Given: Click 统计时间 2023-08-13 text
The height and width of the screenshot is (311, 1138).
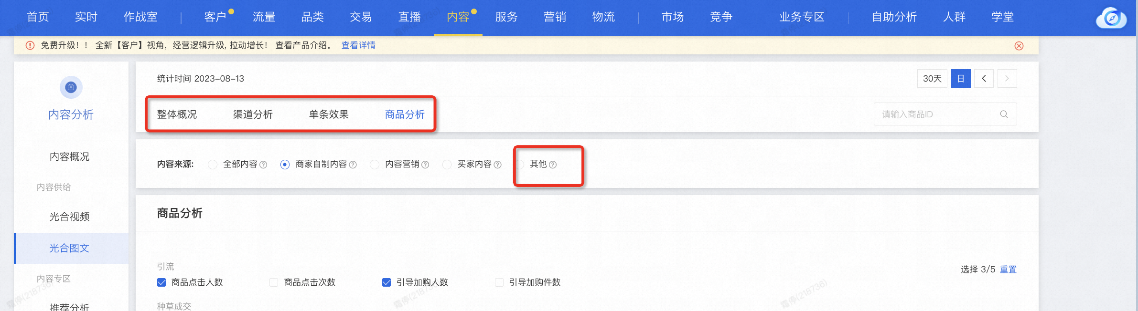Looking at the screenshot, I should [x=201, y=79].
